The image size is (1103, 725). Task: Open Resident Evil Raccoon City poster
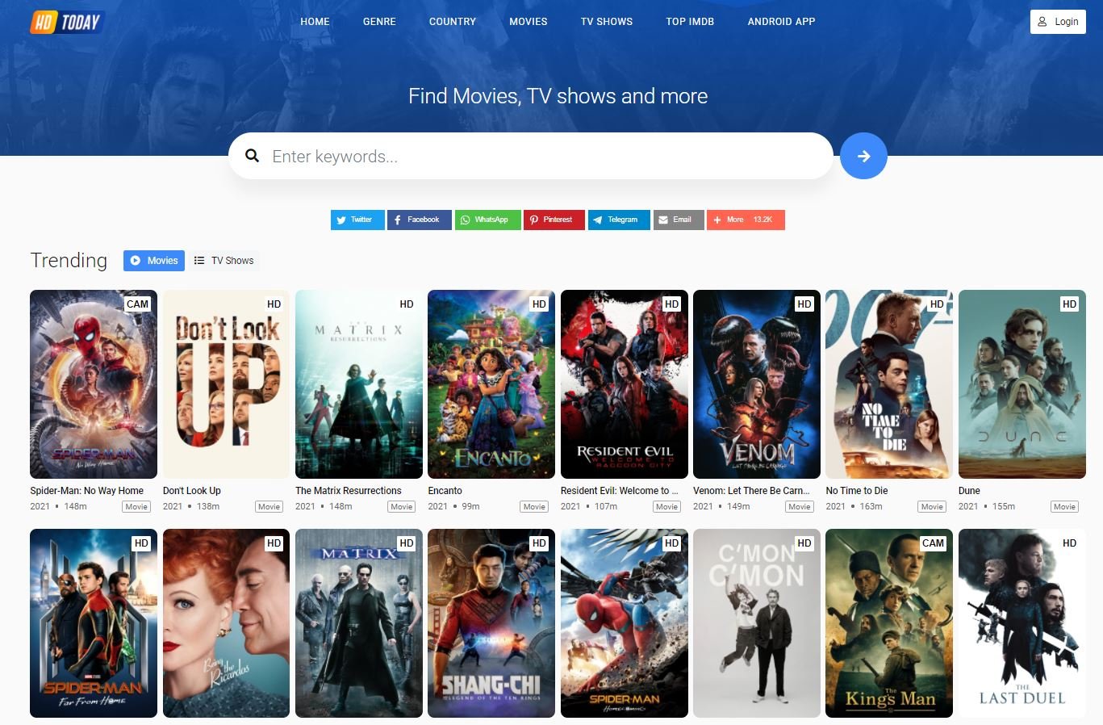pyautogui.click(x=625, y=384)
